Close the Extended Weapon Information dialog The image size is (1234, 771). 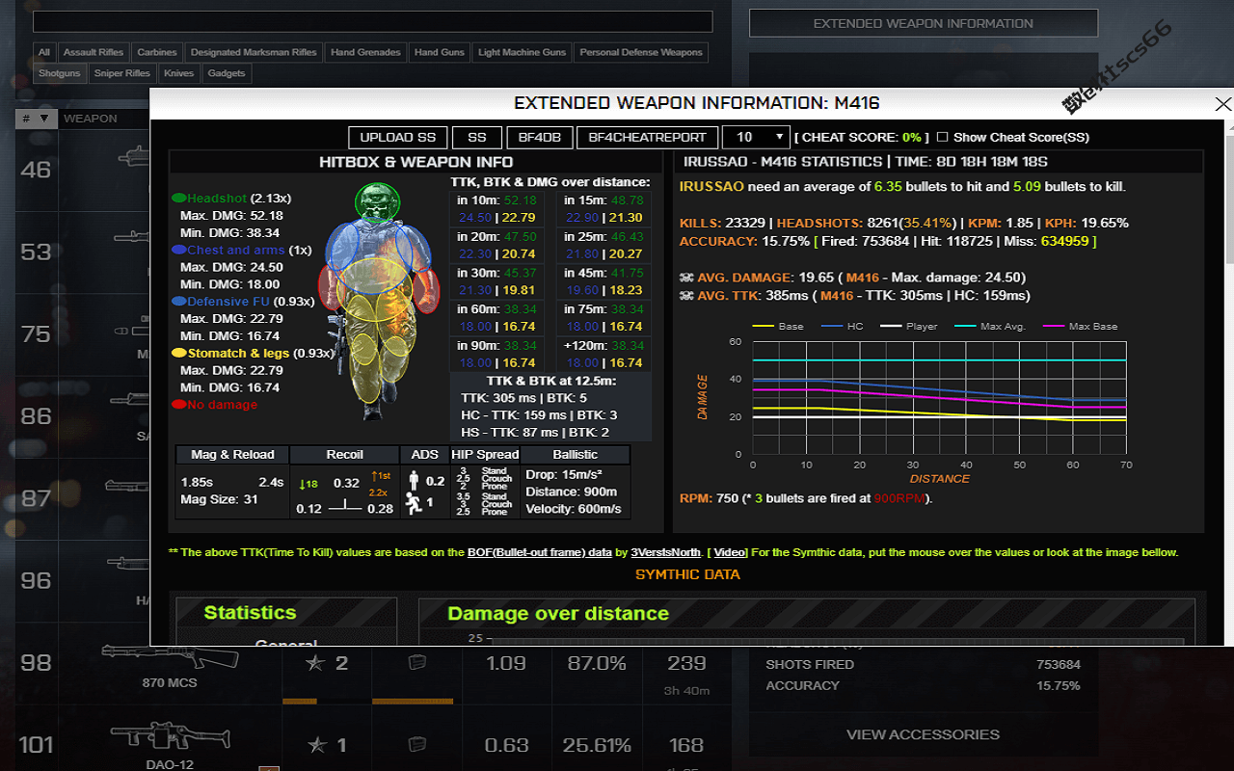point(1222,104)
